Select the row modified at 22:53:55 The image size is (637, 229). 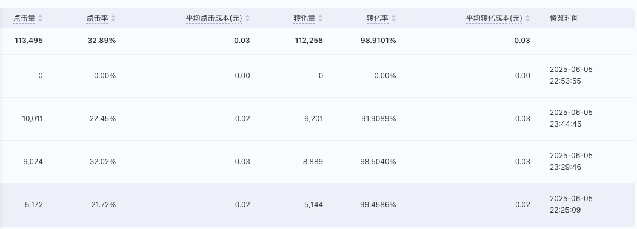(x=318, y=76)
